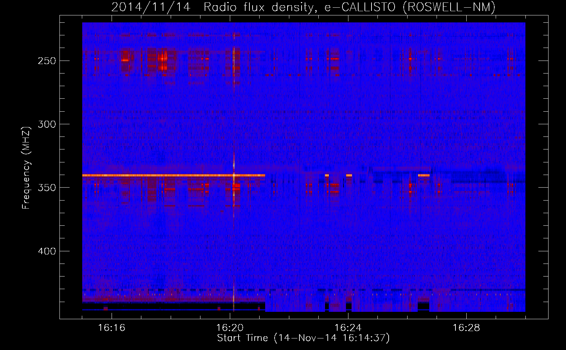The height and width of the screenshot is (350, 566).
Task: Click the 16:24 time tick label
Action: (348, 328)
